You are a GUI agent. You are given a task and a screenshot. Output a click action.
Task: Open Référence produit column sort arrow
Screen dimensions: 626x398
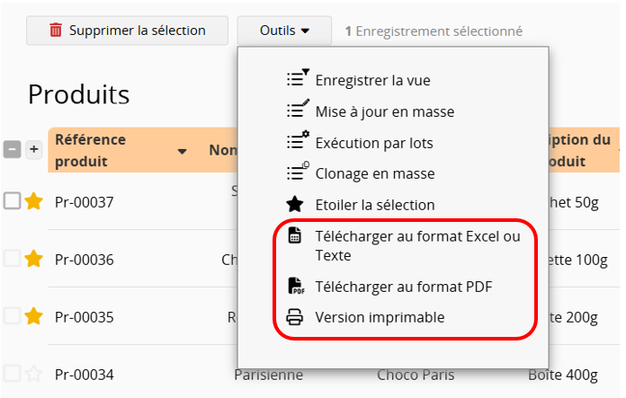tap(183, 151)
